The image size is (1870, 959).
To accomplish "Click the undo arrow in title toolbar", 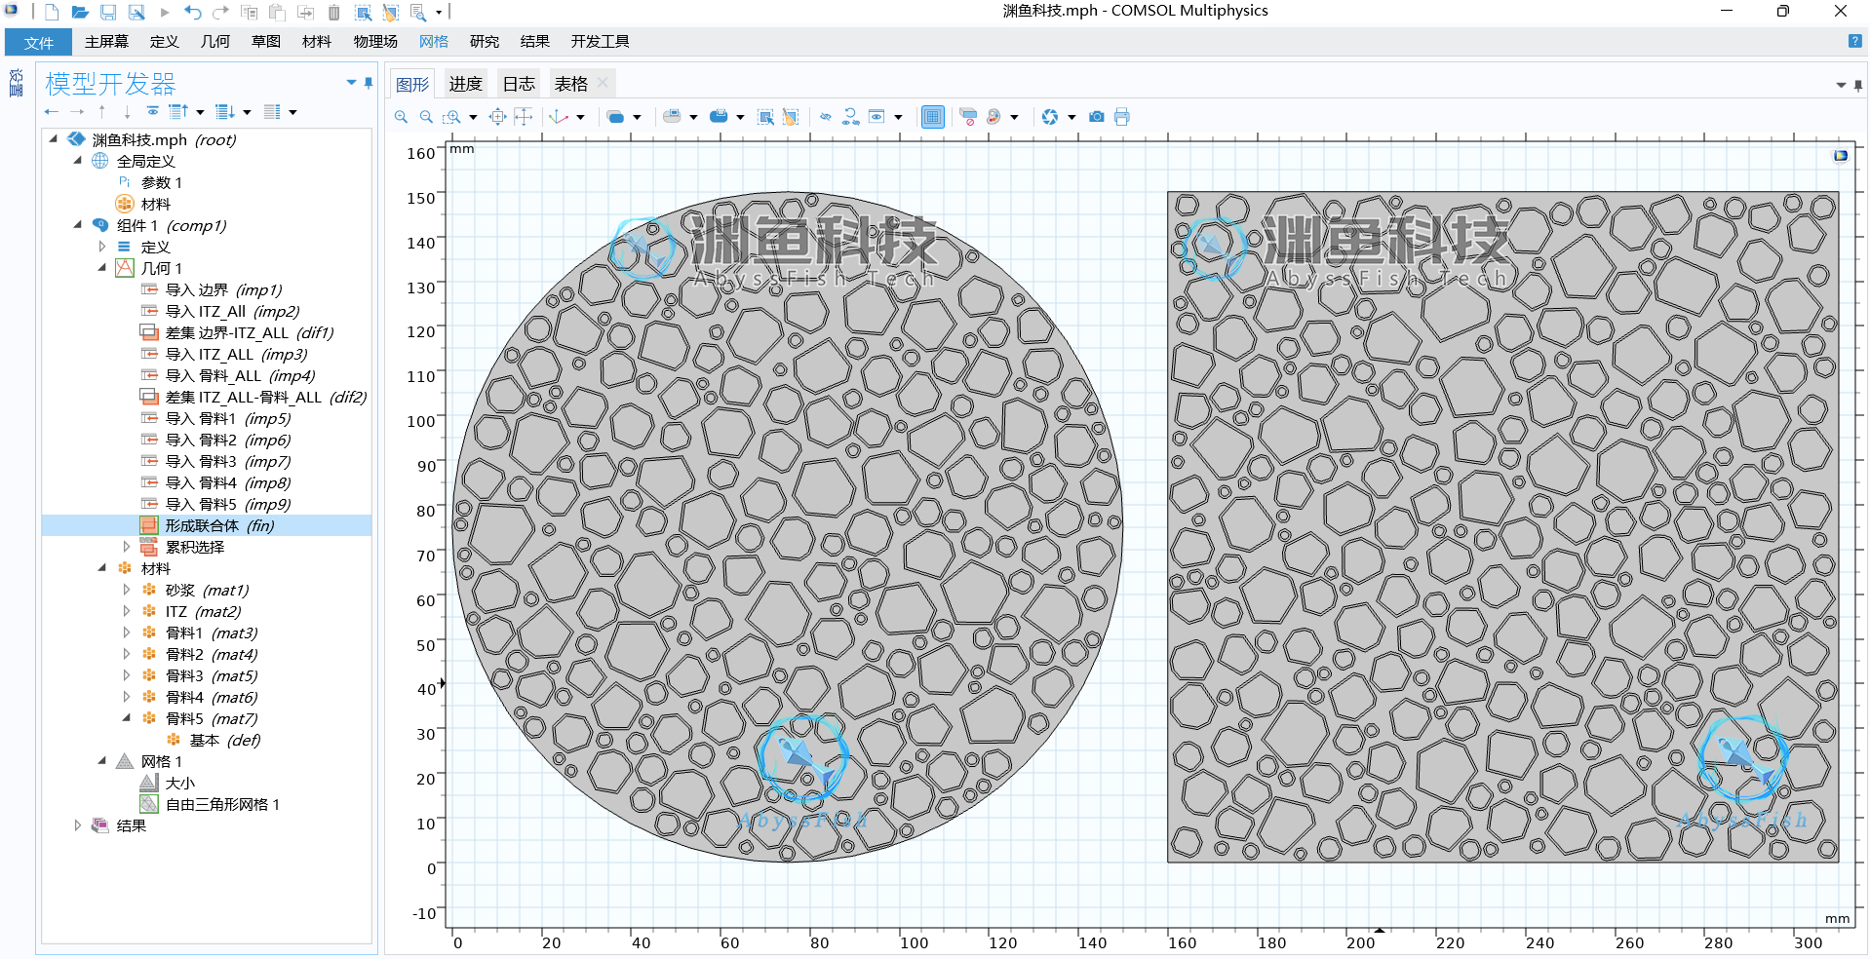I will point(192,12).
